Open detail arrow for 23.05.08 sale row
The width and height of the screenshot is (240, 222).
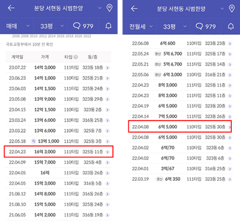(x=108, y=99)
